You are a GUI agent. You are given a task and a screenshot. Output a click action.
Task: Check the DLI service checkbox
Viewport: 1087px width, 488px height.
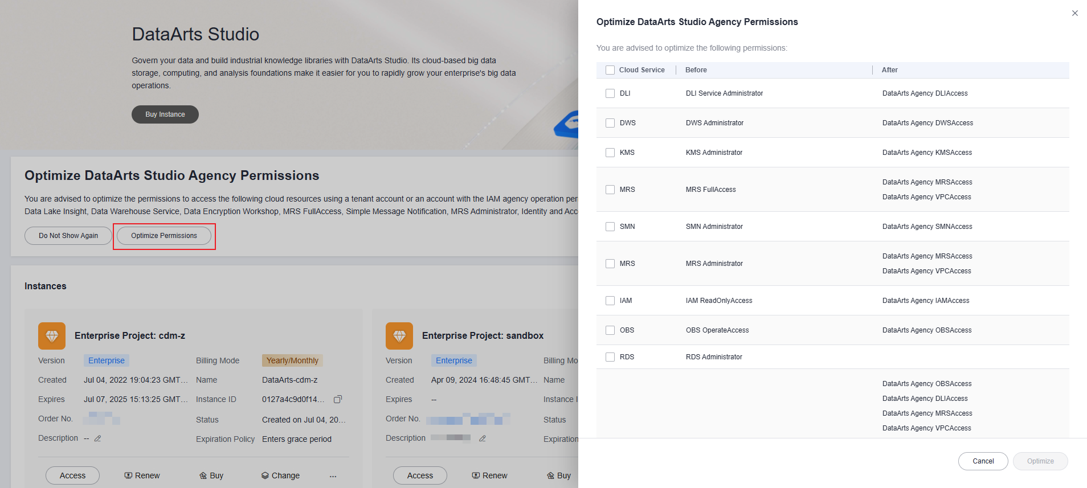610,93
